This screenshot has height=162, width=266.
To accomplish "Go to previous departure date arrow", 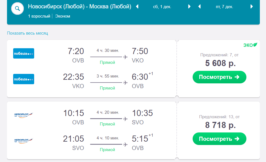I will (137, 7).
